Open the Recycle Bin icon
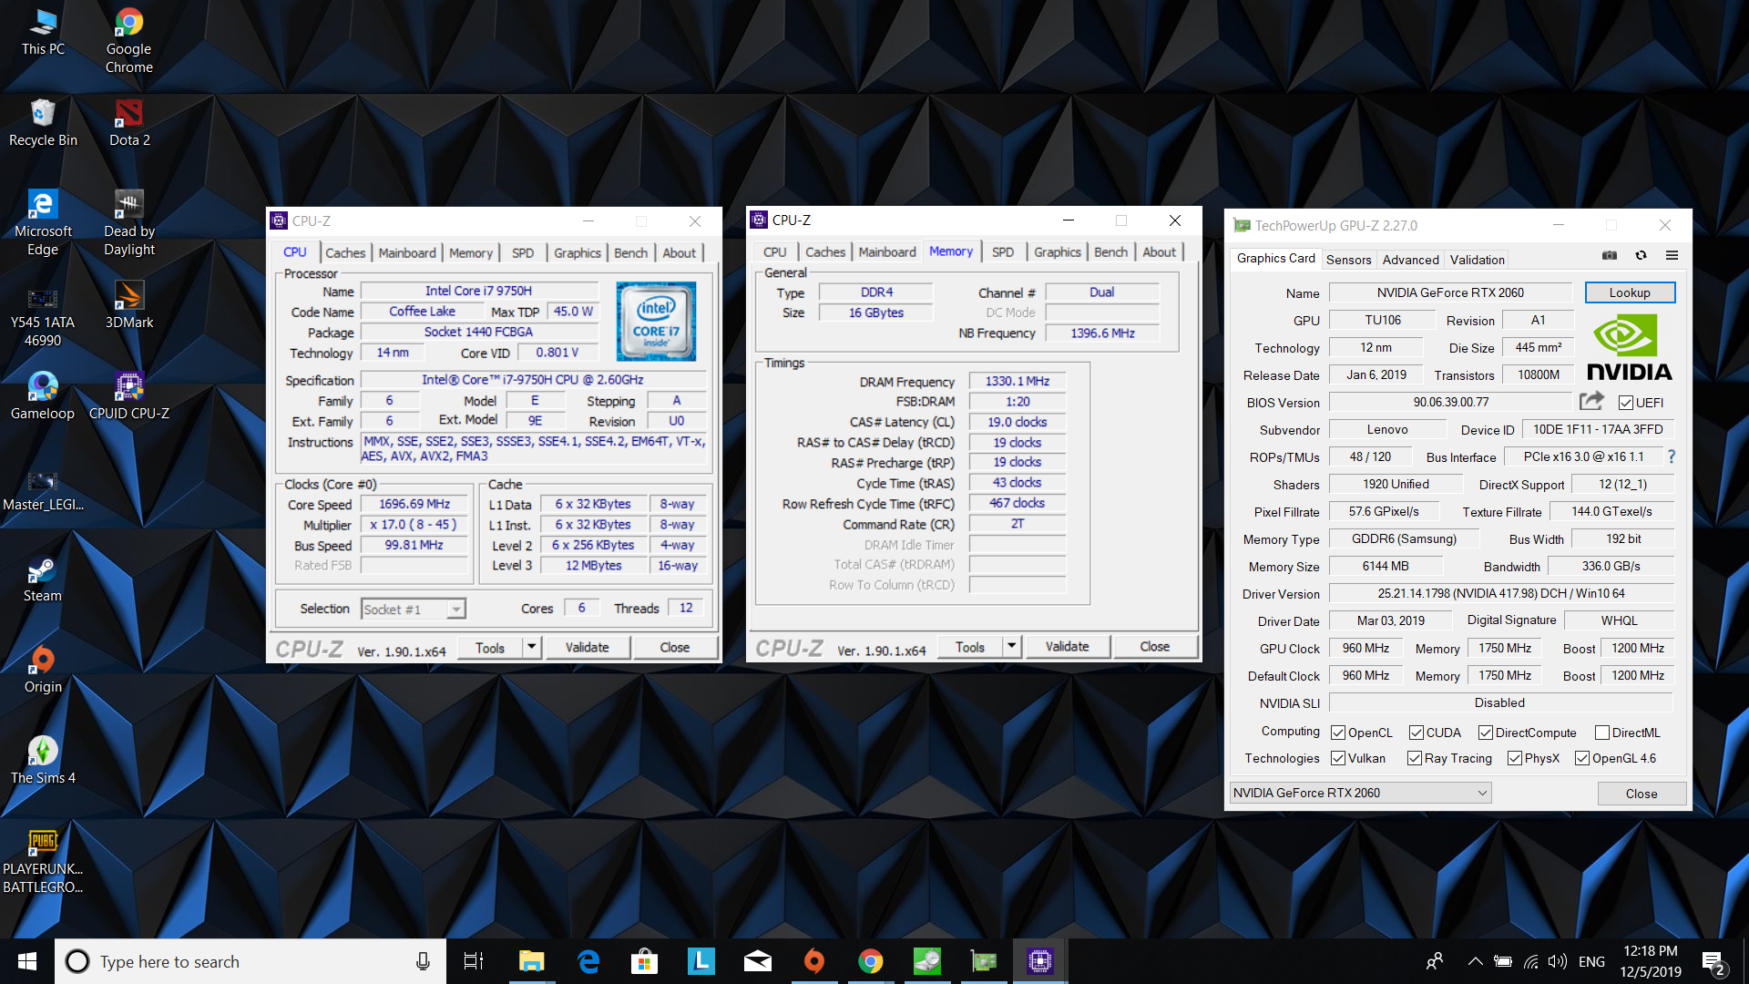 [43, 123]
